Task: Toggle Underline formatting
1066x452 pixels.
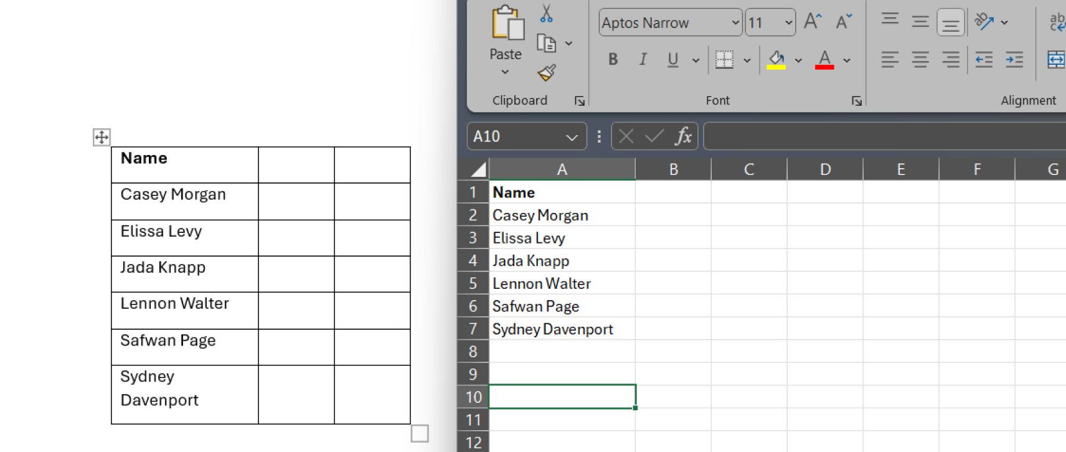Action: (672, 60)
